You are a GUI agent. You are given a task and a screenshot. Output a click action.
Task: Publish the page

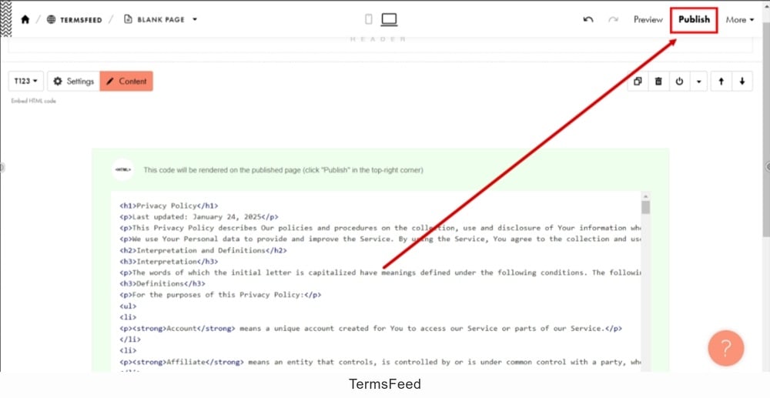694,19
